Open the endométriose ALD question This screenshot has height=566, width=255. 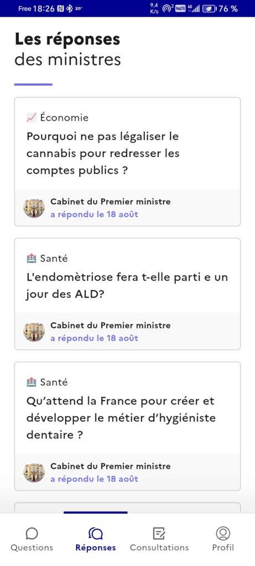127,286
